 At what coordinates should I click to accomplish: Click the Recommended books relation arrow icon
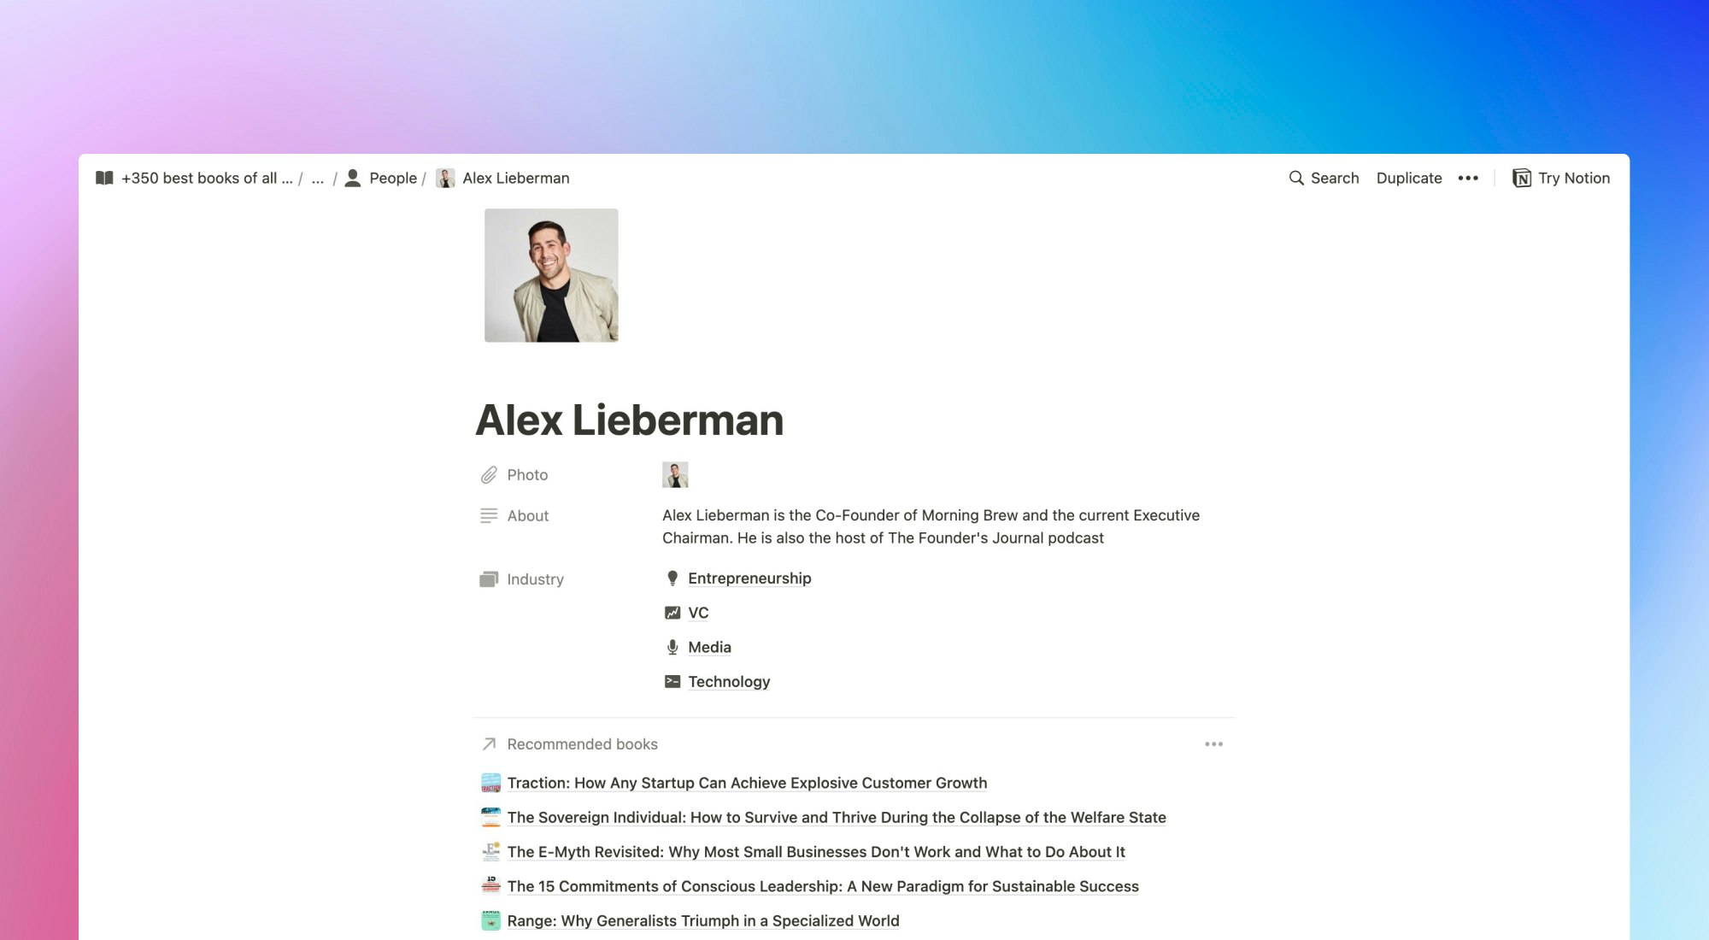pos(489,743)
